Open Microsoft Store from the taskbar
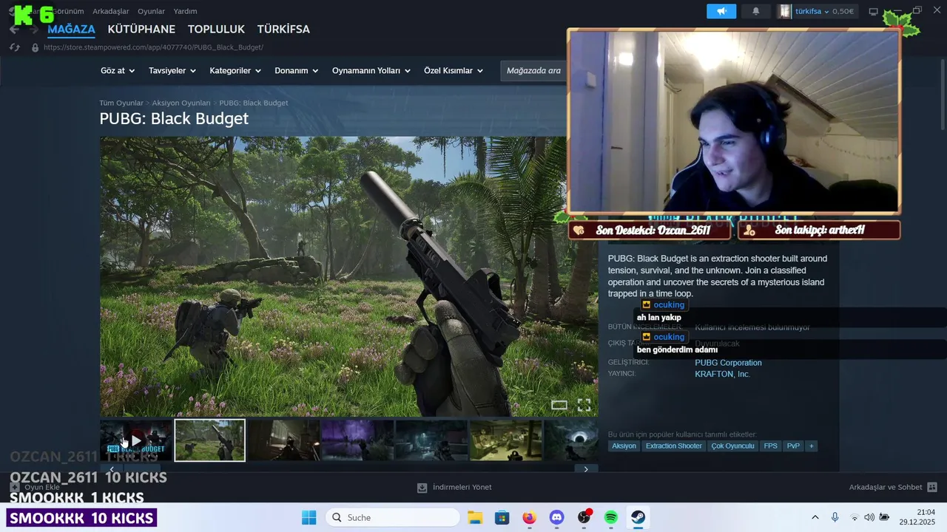 coord(502,517)
